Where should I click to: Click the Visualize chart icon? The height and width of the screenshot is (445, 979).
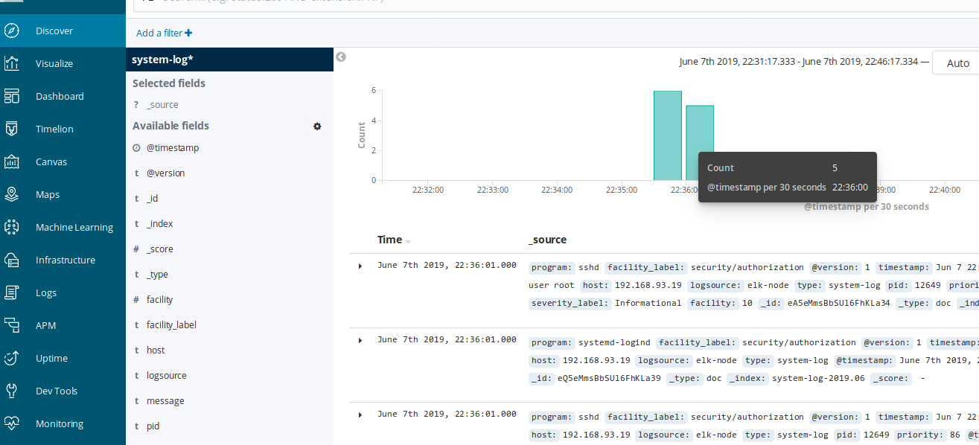[x=11, y=63]
